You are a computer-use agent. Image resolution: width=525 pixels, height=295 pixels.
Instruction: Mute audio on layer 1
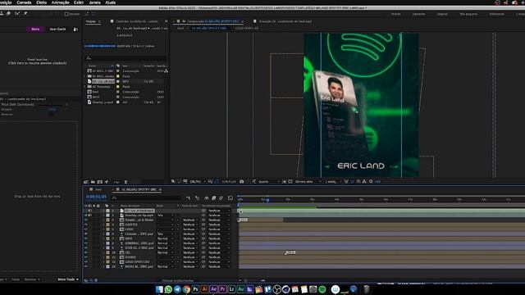tap(89, 211)
